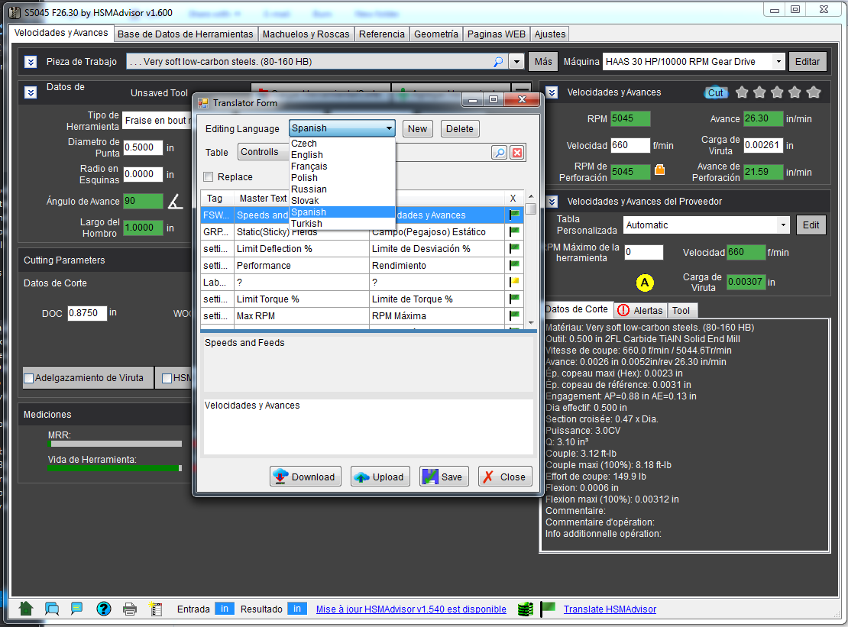Viewport: 848px width, 627px height.
Task: Click the search magnifier in Translator Form
Action: 499,153
